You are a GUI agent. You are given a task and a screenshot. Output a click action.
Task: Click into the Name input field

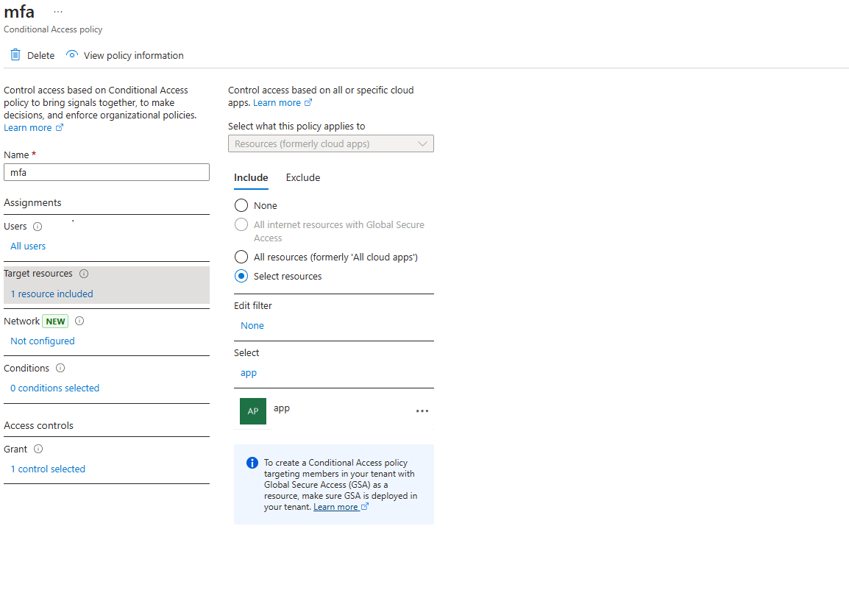107,172
